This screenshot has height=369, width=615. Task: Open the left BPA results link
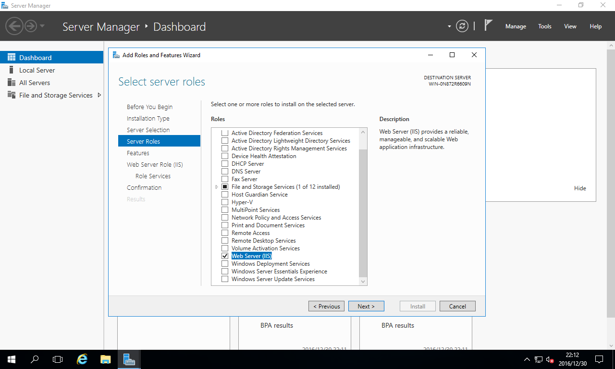pos(277,325)
